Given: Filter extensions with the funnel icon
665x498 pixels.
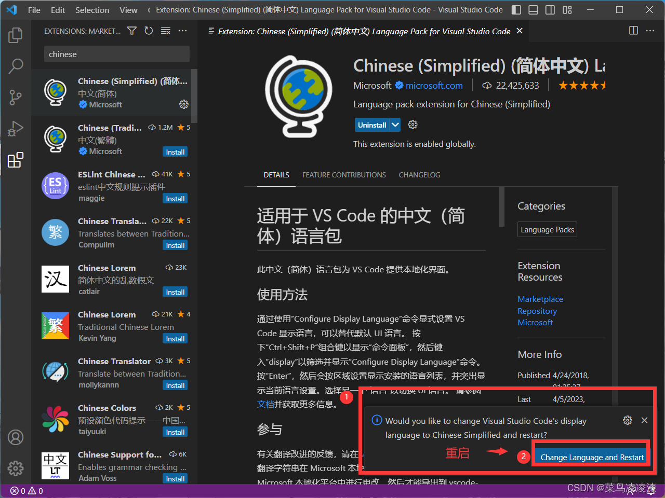Looking at the screenshot, I should (x=132, y=31).
